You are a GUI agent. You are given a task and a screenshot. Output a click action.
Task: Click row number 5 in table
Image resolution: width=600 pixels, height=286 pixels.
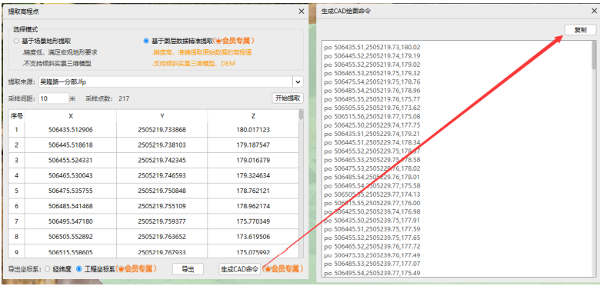[17, 191]
